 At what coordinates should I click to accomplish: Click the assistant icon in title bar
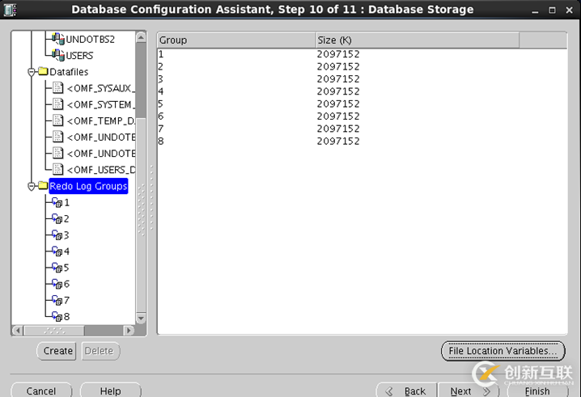tap(10, 10)
